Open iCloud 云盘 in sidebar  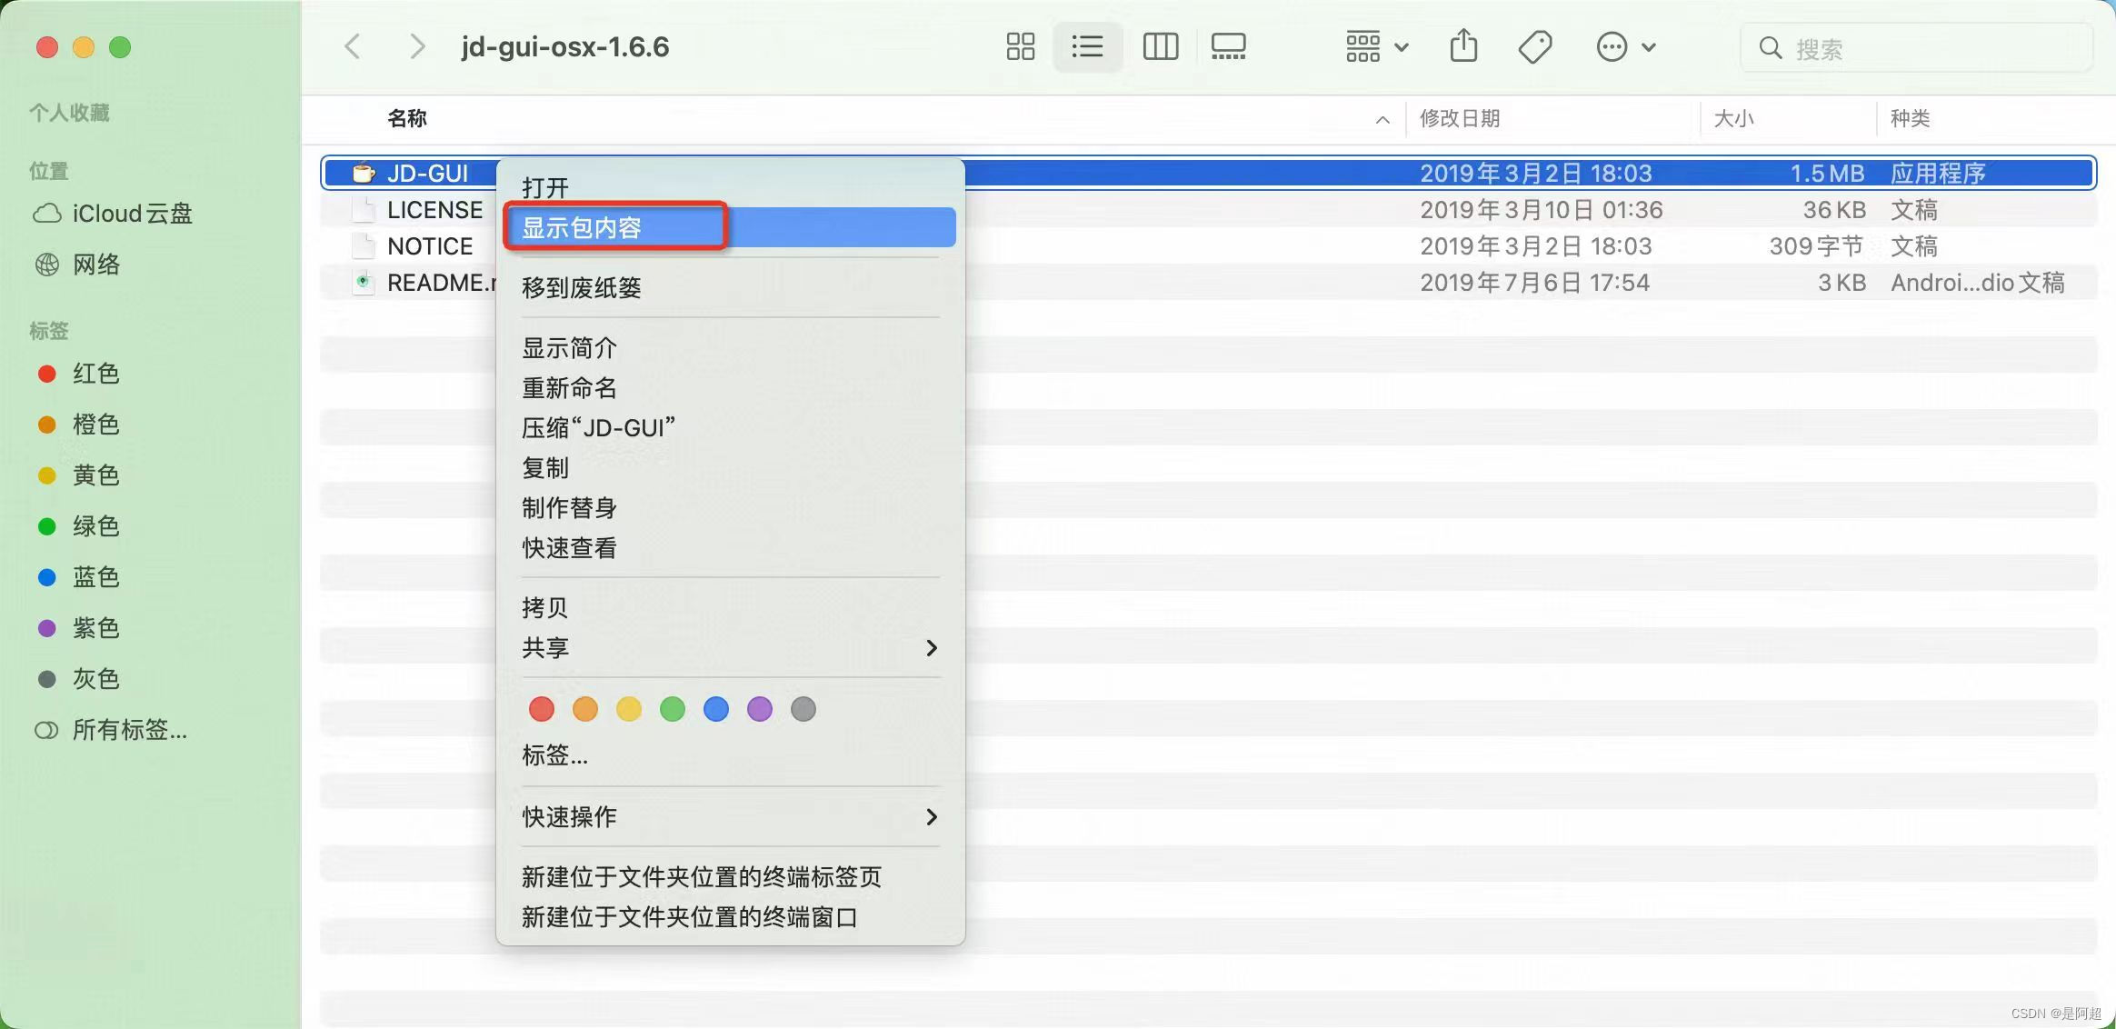tap(114, 214)
